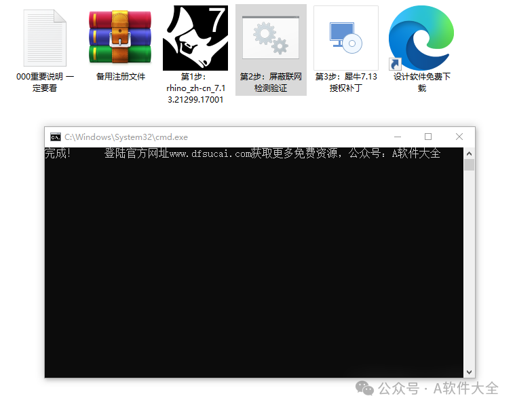Select the 第2步 屏蔽联网检测验证 batch file icon
The image size is (515, 409).
click(x=271, y=38)
